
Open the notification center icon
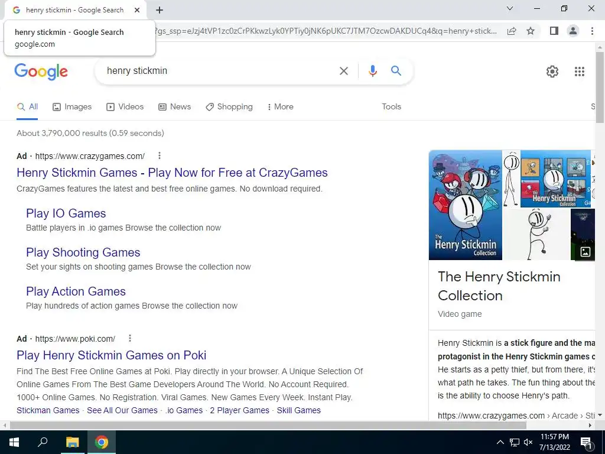coord(586,442)
